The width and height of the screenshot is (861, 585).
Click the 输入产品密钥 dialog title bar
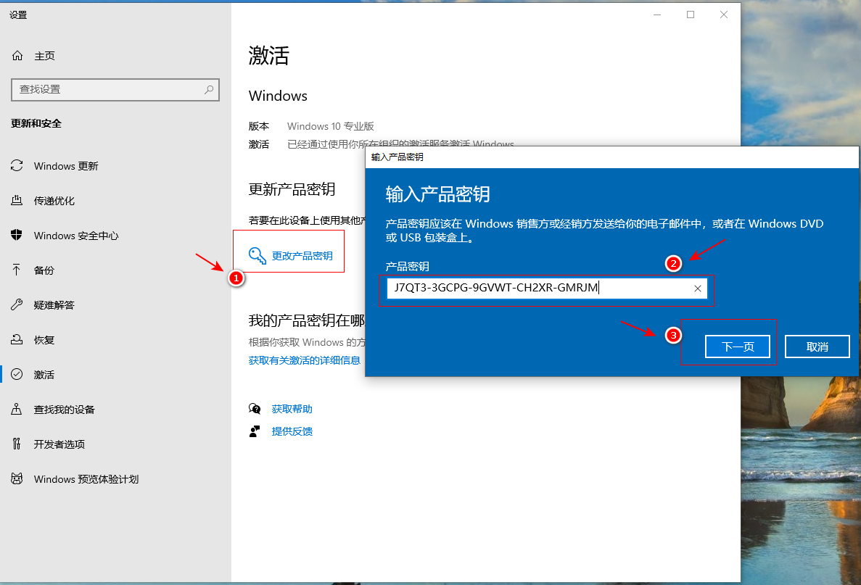(611, 157)
